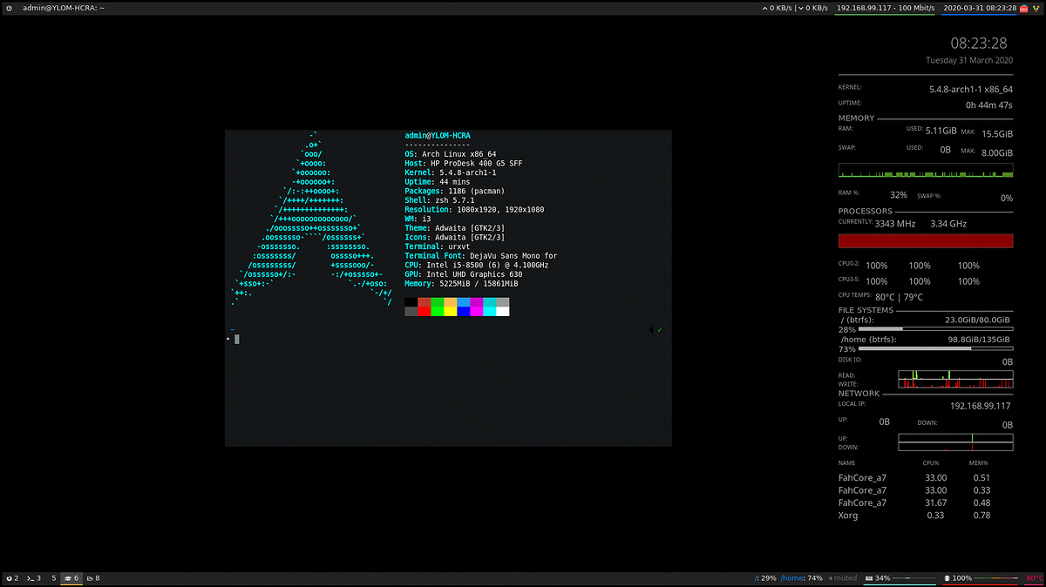Image resolution: width=1046 pixels, height=587 pixels.
Task: Click the 80°C temperature status
Action: click(x=1034, y=578)
